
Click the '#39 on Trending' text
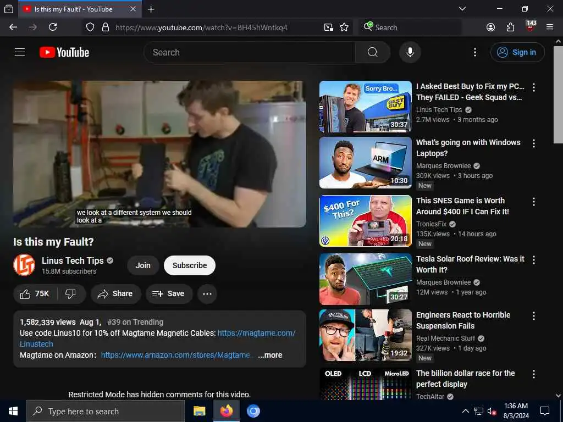(x=135, y=322)
